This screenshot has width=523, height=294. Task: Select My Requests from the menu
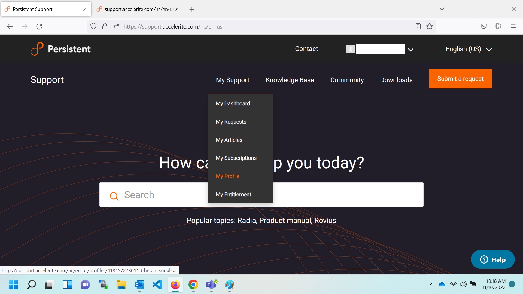click(x=231, y=122)
